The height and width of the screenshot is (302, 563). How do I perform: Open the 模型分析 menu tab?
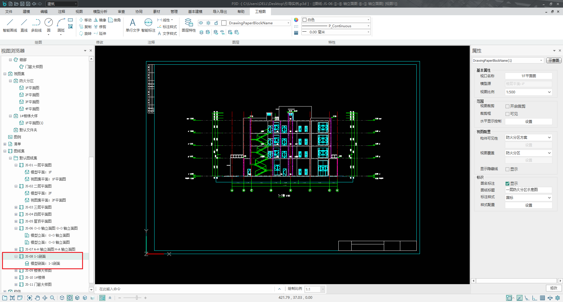(x=100, y=12)
